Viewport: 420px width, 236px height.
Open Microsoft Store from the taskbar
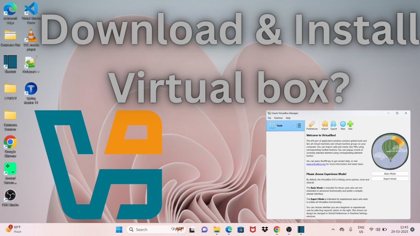tap(241, 229)
